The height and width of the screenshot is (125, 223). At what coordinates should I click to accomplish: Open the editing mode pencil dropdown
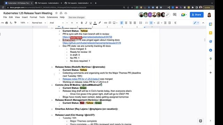point(196,23)
